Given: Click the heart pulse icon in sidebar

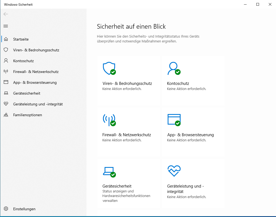Looking at the screenshot, I should [6, 104].
